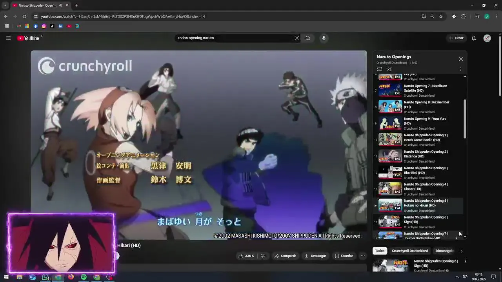Open tab search dropdown arrow
This screenshot has width=502, height=282.
tap(5, 5)
